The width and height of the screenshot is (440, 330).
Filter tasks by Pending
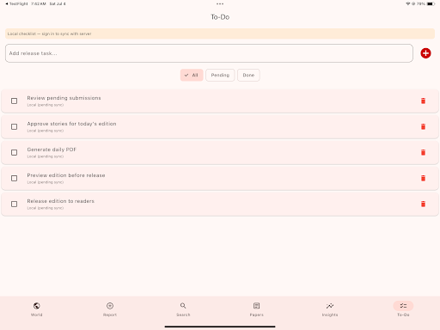click(x=220, y=75)
